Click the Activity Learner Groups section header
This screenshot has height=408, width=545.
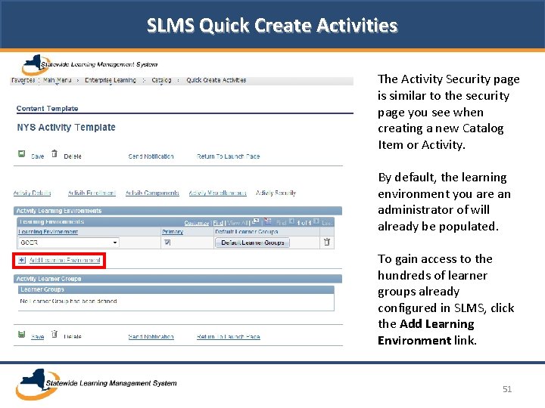[178, 279]
